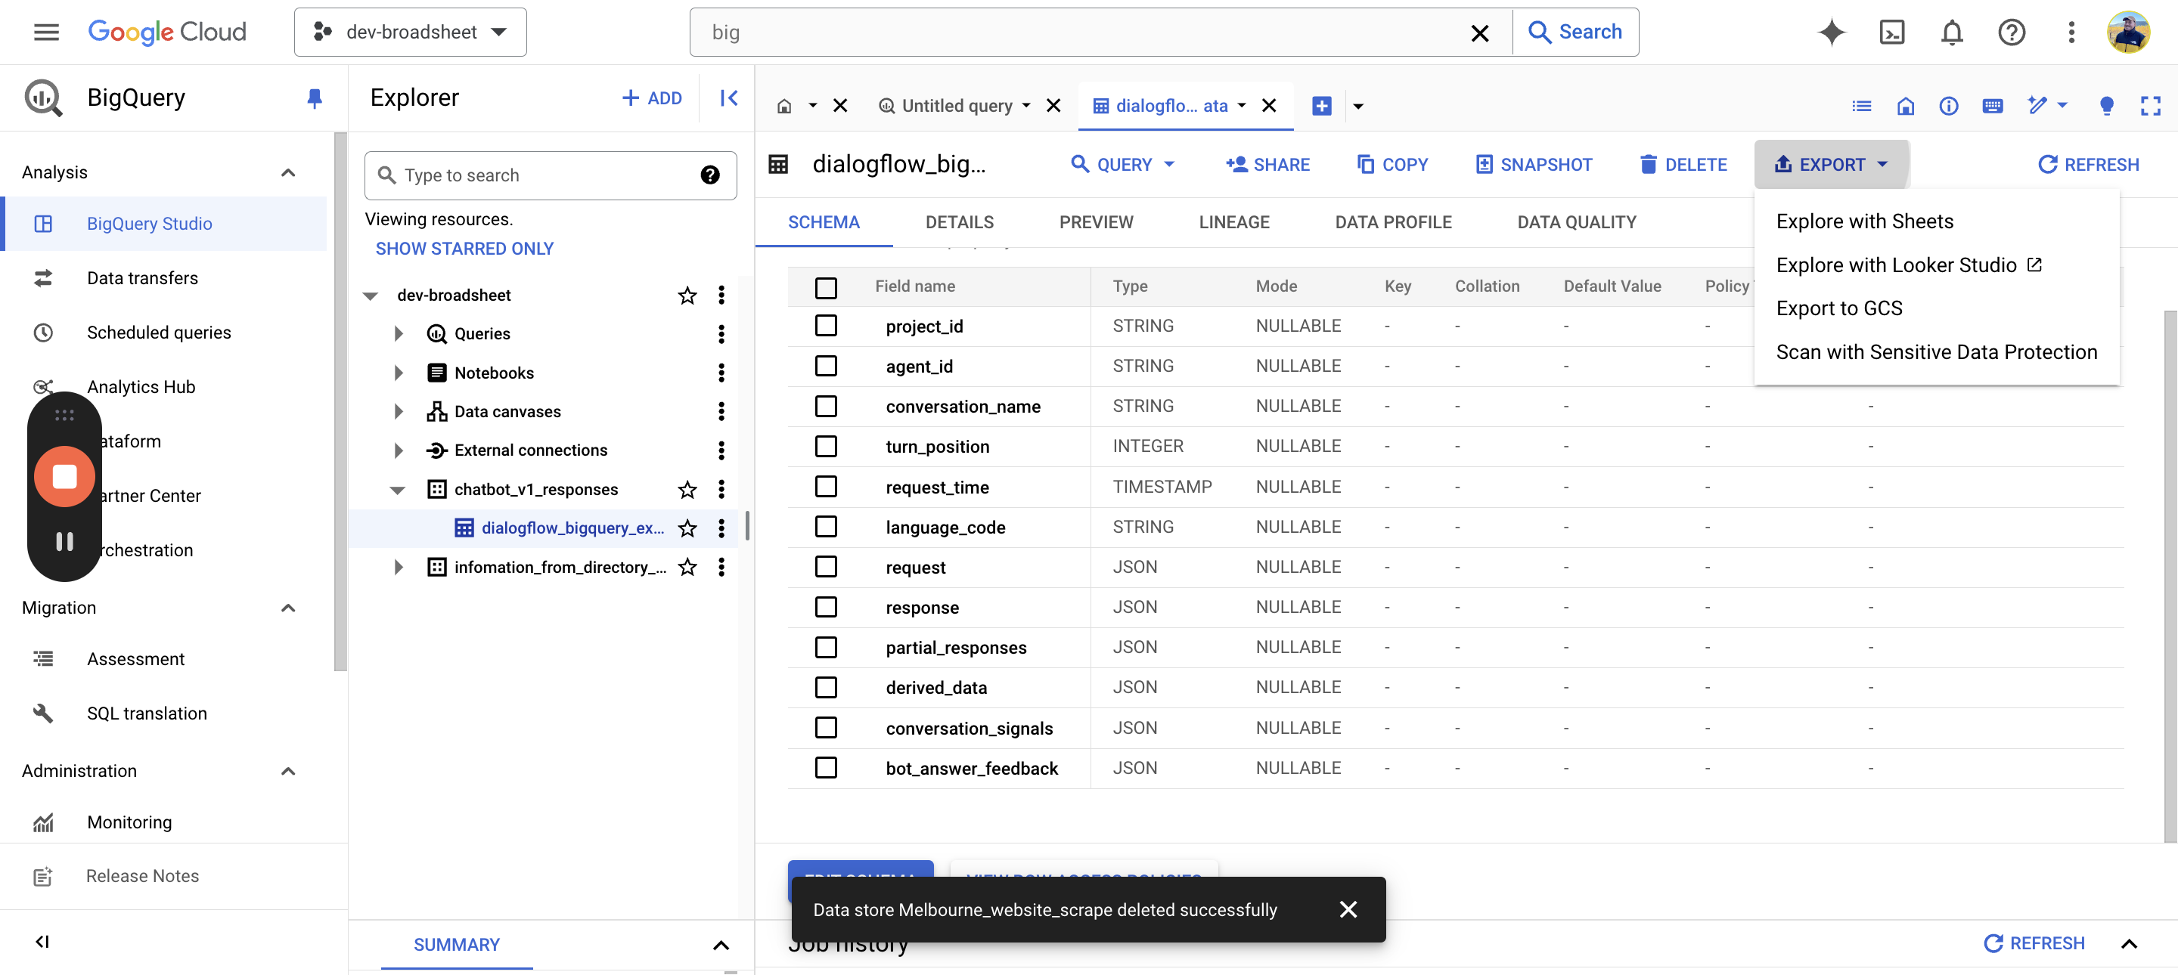Open the user account avatar
This screenshot has width=2178, height=975.
click(x=2128, y=32)
